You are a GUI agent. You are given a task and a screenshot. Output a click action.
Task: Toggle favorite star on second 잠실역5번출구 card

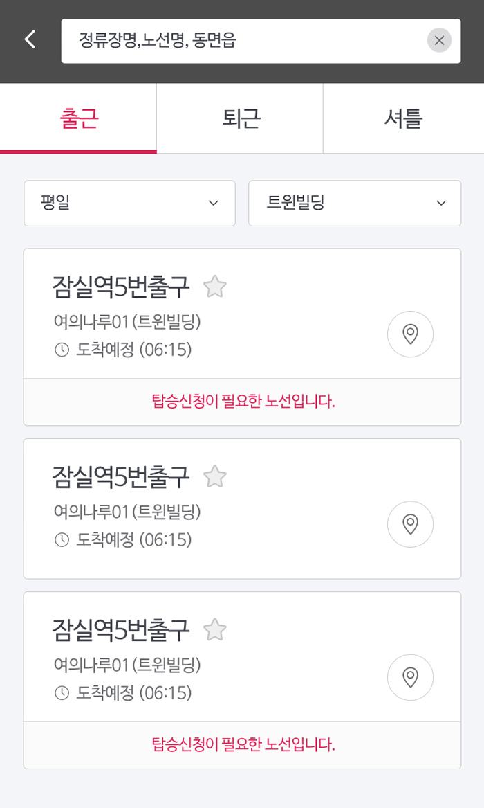click(x=215, y=476)
